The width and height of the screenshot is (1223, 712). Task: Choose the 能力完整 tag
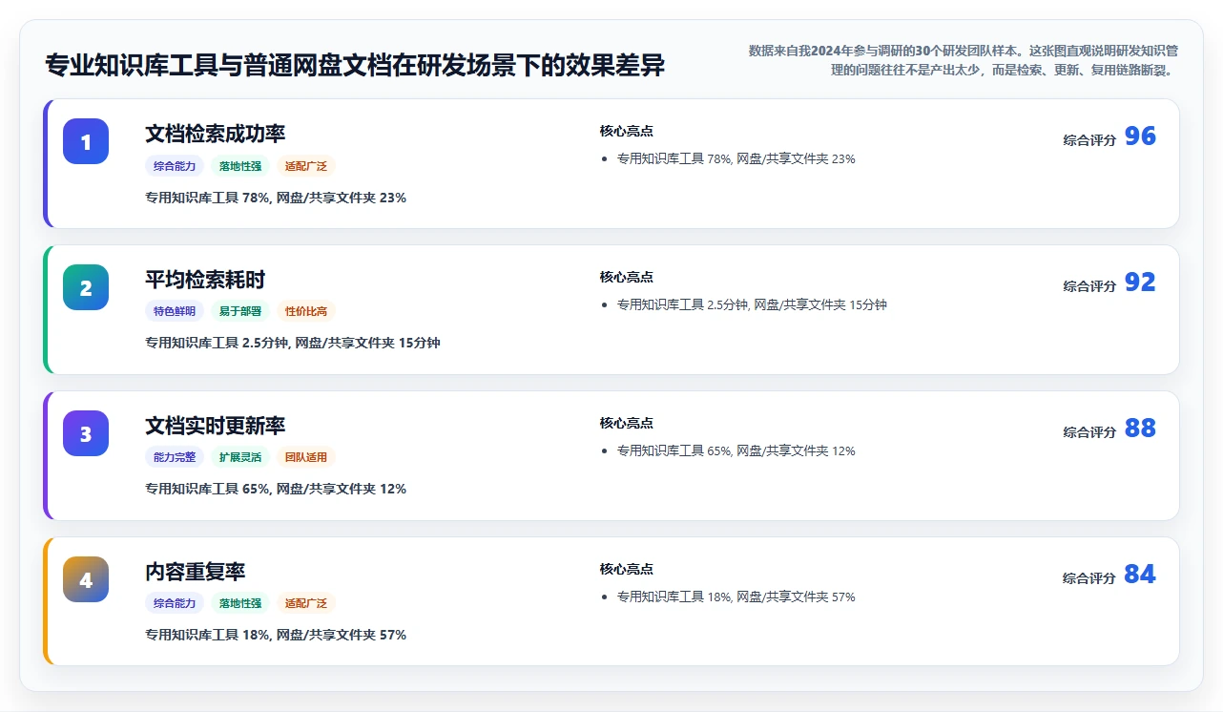[175, 457]
